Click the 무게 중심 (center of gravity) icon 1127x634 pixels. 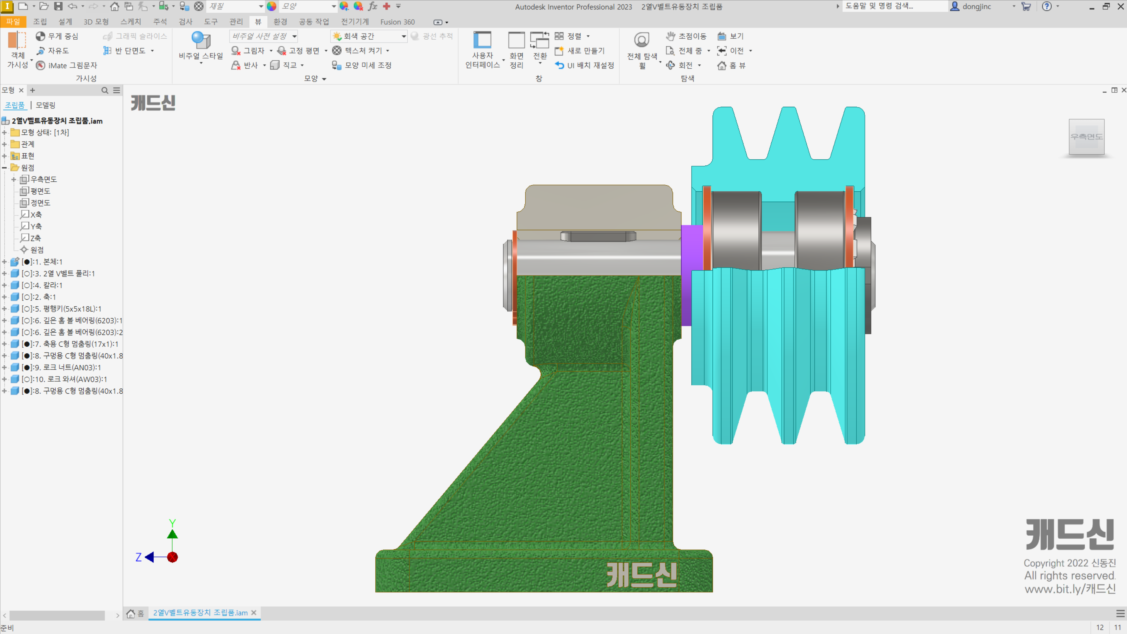[40, 36]
